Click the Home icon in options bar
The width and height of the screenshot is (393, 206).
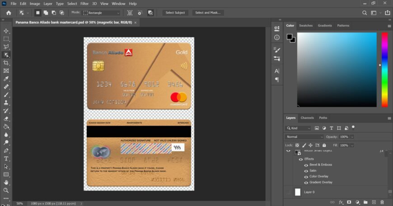(x=9, y=13)
